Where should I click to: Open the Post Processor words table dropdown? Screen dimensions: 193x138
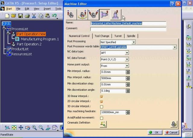coord(175,47)
